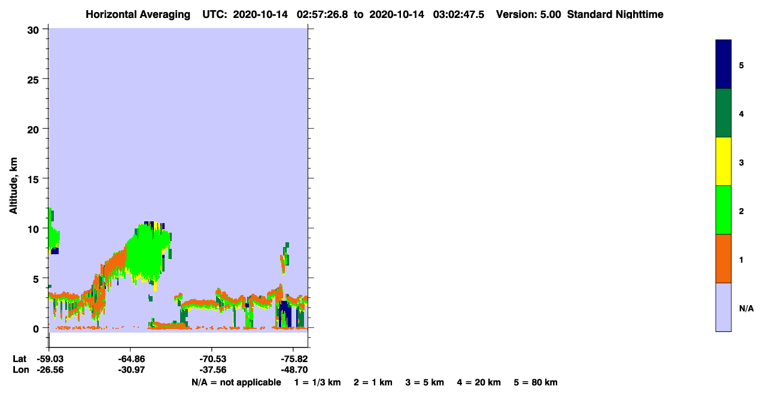Click latitude value -70.53
Viewport: 778px width, 399px height.
pos(212,359)
